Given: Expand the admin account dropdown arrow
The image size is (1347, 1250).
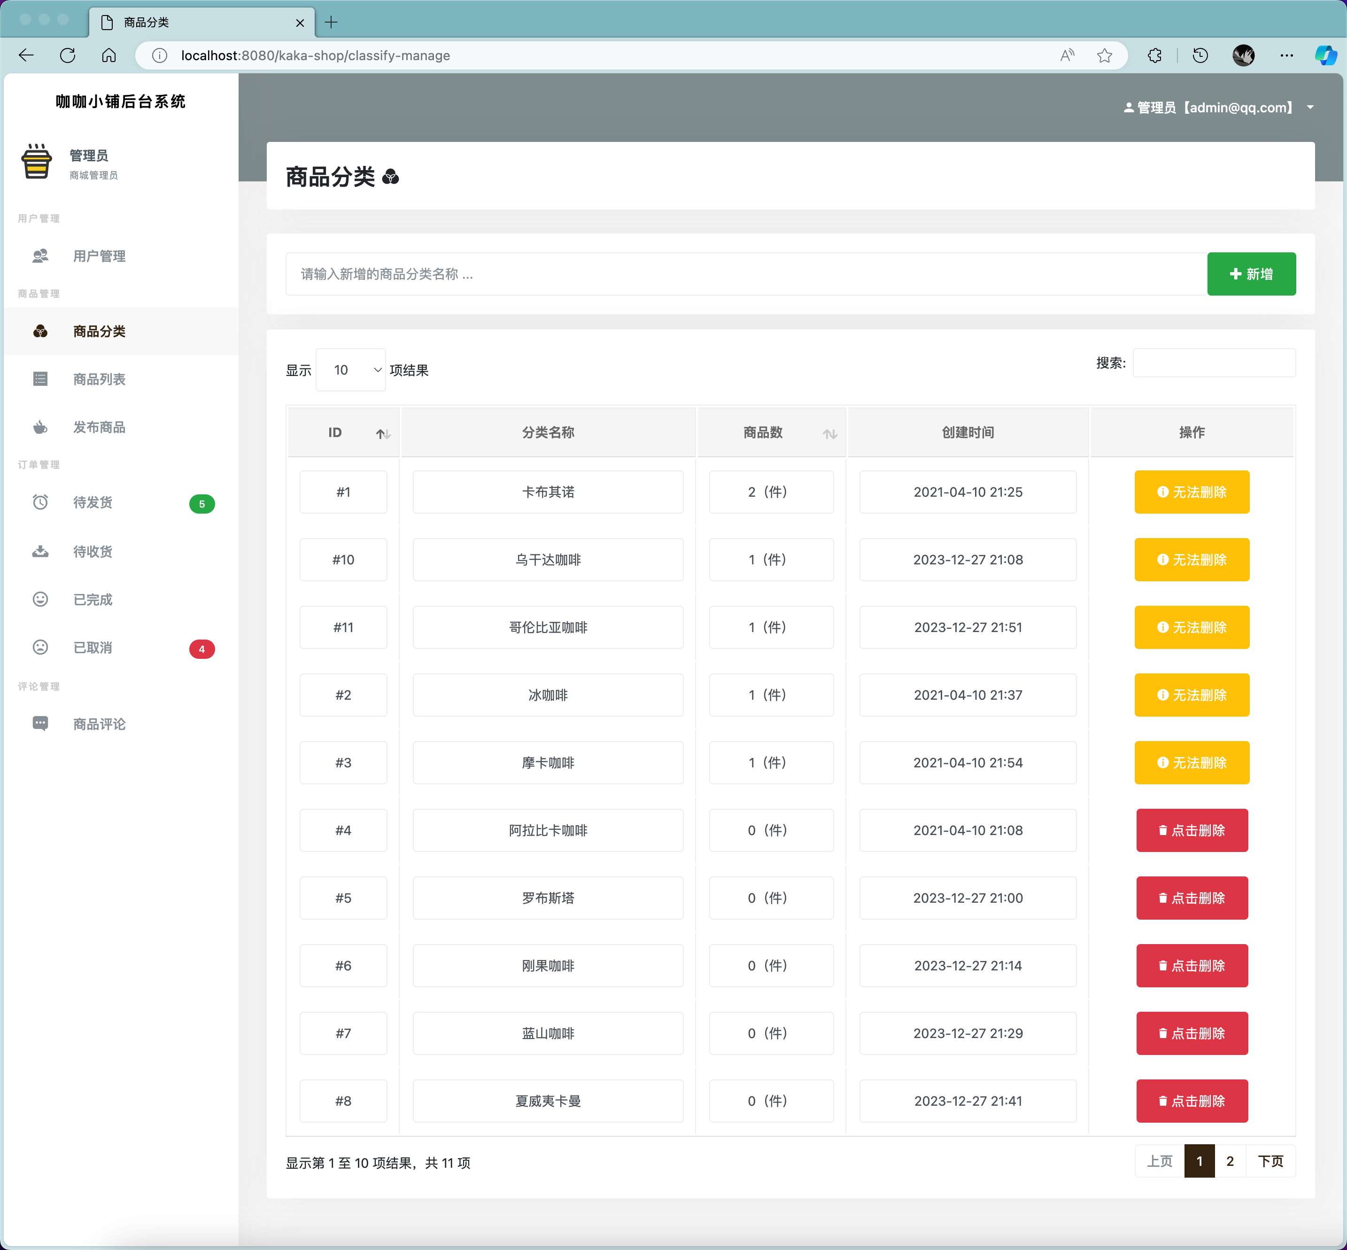Looking at the screenshot, I should click(x=1310, y=107).
